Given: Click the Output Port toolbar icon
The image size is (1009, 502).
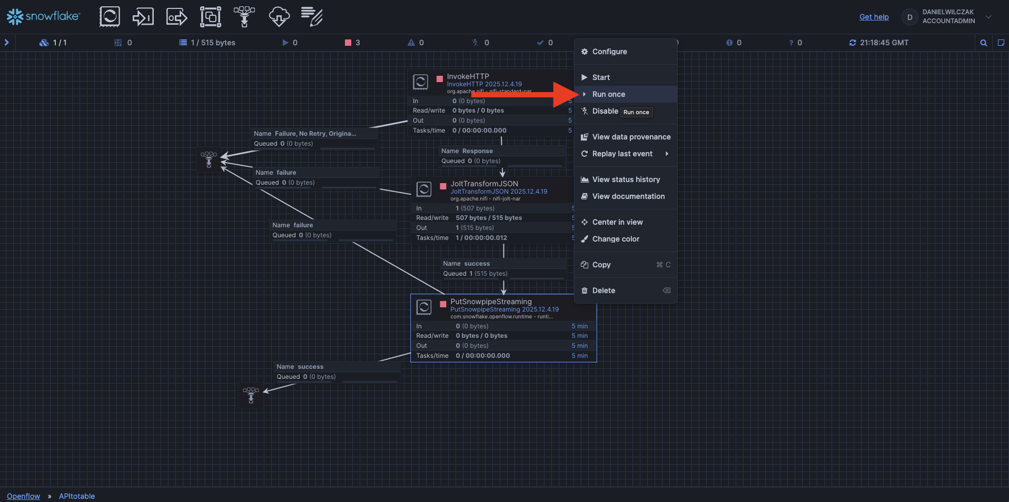Looking at the screenshot, I should pyautogui.click(x=176, y=17).
